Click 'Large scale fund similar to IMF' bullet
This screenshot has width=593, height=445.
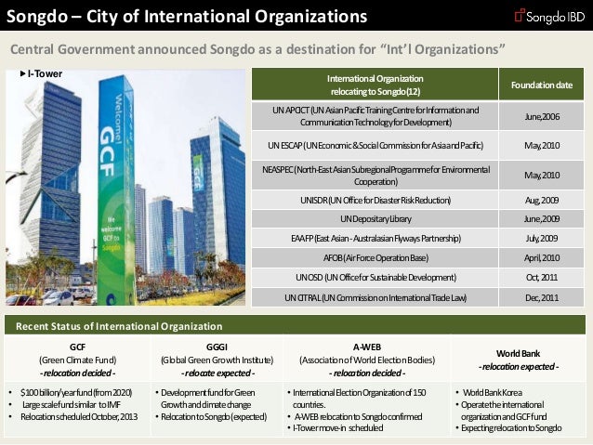72,404
